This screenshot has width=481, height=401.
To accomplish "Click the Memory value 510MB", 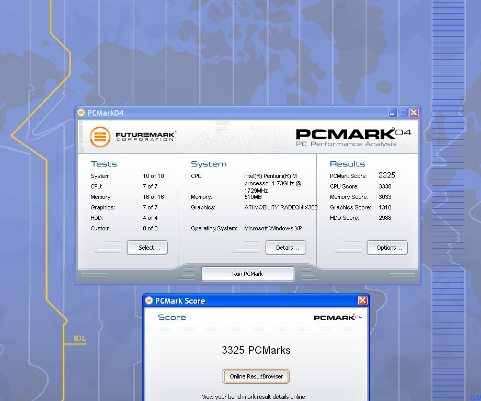I will pos(253,197).
